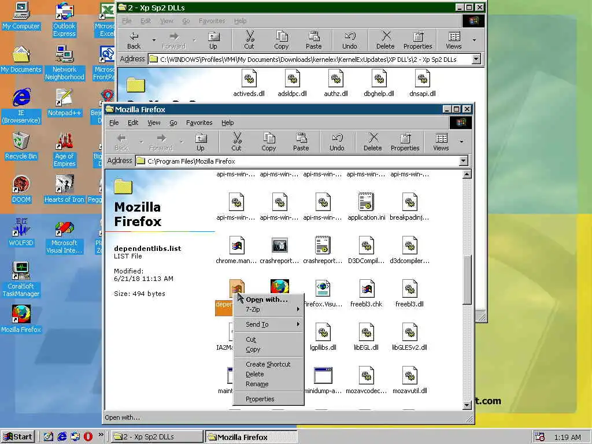Image resolution: width=592 pixels, height=444 pixels.
Task: Click Undo in the Xp Sp2 DLLs window toolbar
Action: (350, 40)
